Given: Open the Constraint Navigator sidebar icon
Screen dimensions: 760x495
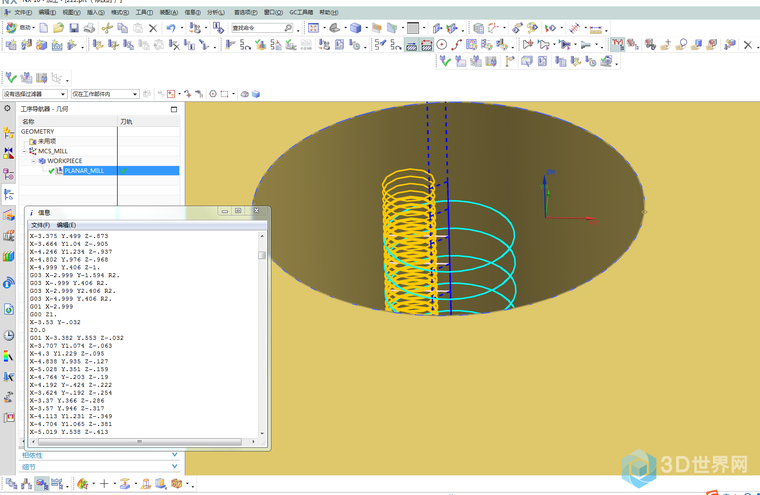Looking at the screenshot, I should click(x=8, y=153).
